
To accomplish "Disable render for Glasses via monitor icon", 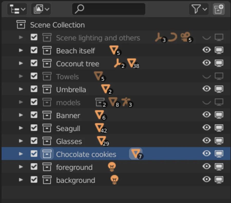I will click(219, 141).
